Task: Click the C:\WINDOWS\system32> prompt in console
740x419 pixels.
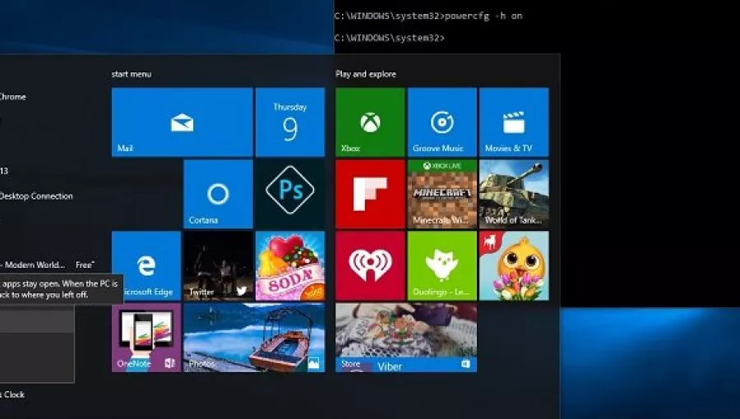Action: point(390,38)
